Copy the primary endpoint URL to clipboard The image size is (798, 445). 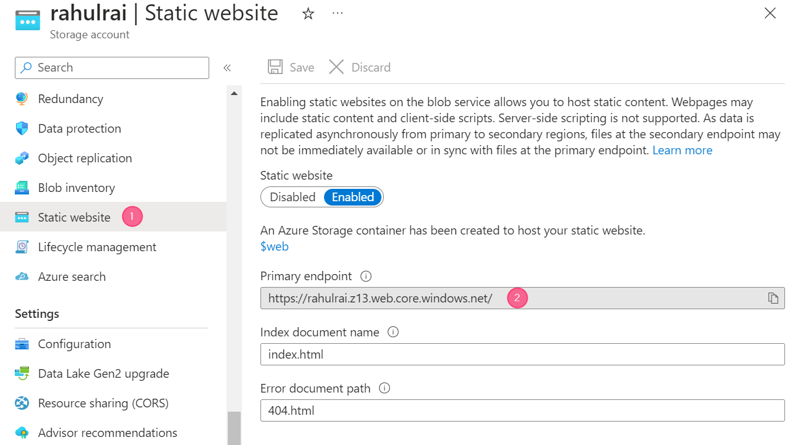coord(773,298)
